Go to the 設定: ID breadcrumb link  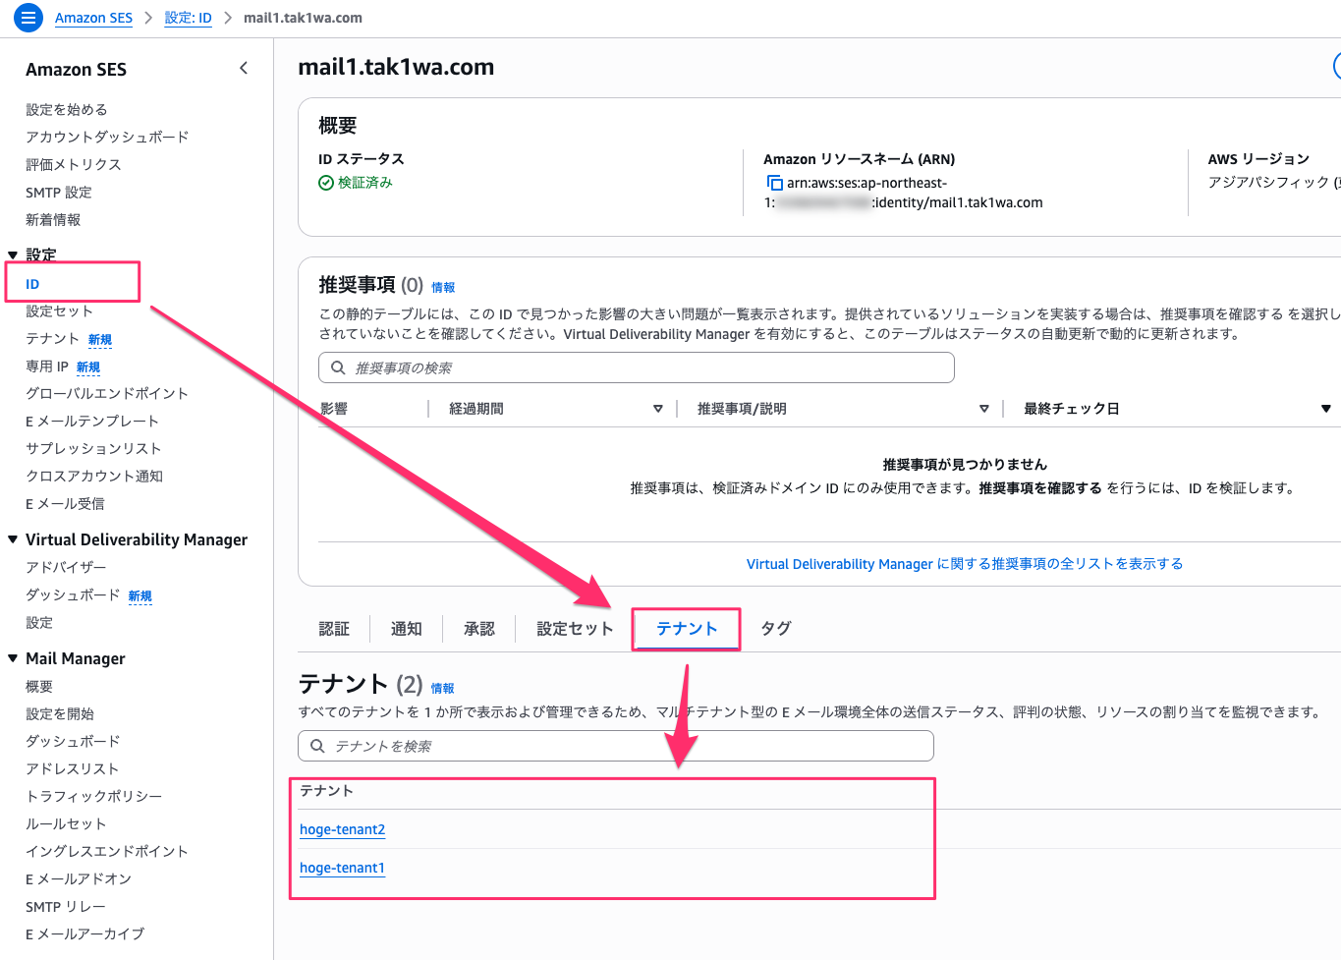pos(188,18)
